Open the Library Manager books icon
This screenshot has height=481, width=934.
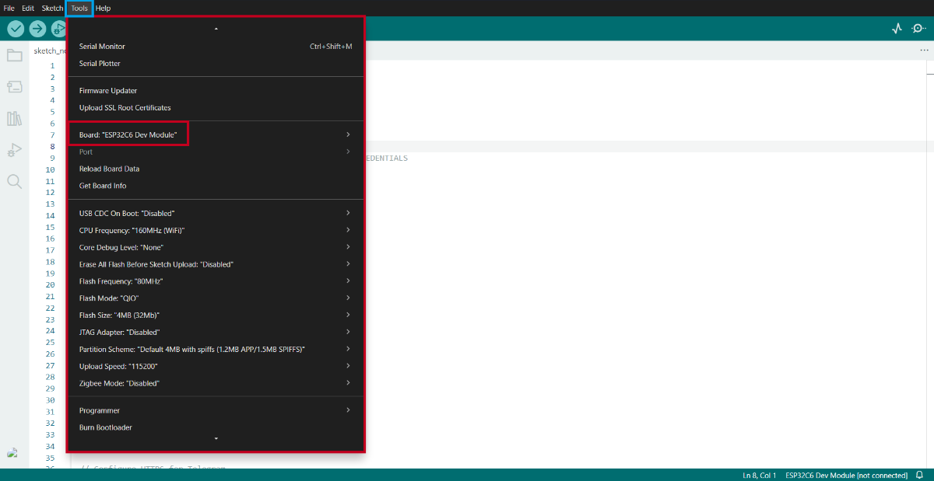point(14,119)
